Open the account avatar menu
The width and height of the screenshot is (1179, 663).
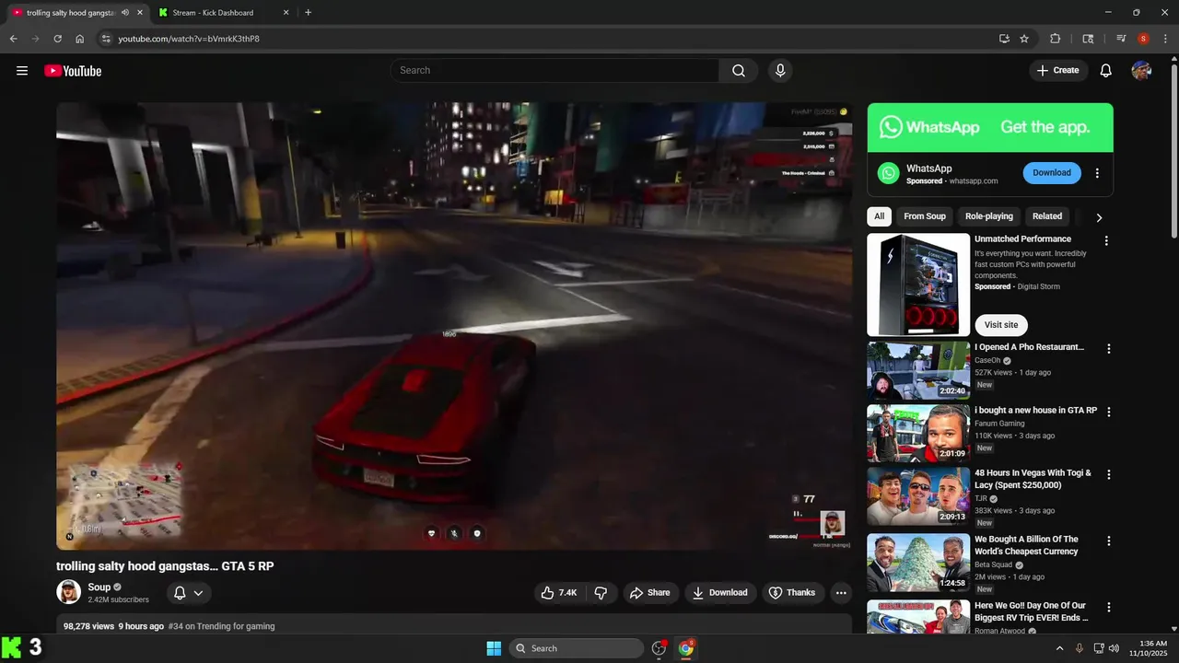1141,71
